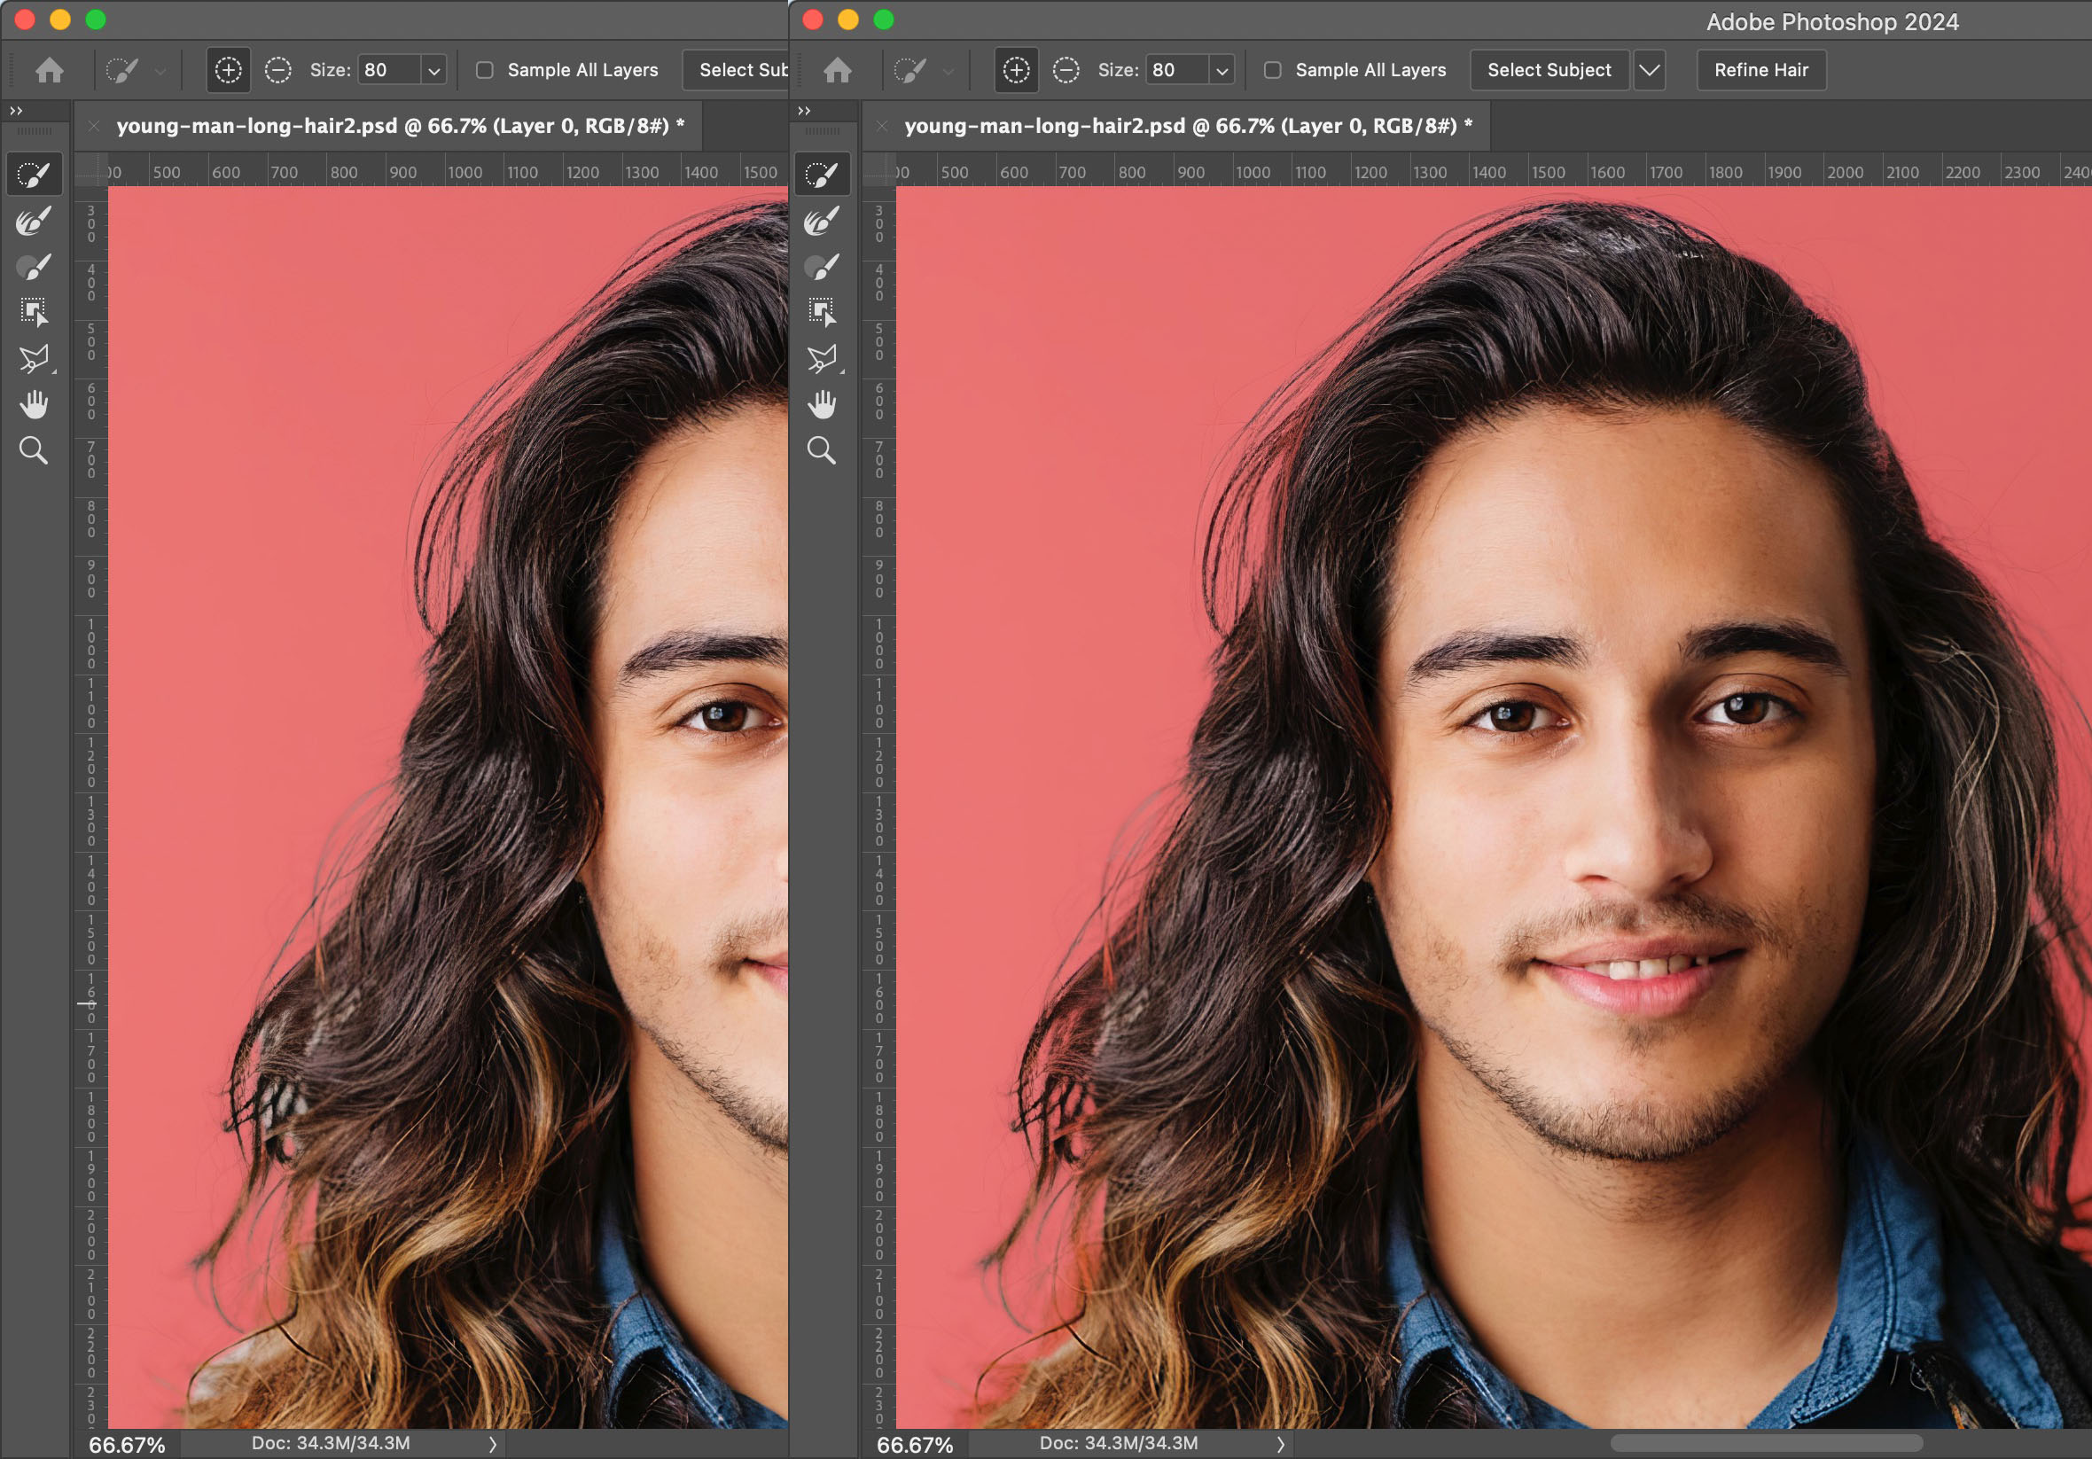Click the Home icon in right window
Screen dimensions: 2092x1459
click(x=838, y=70)
